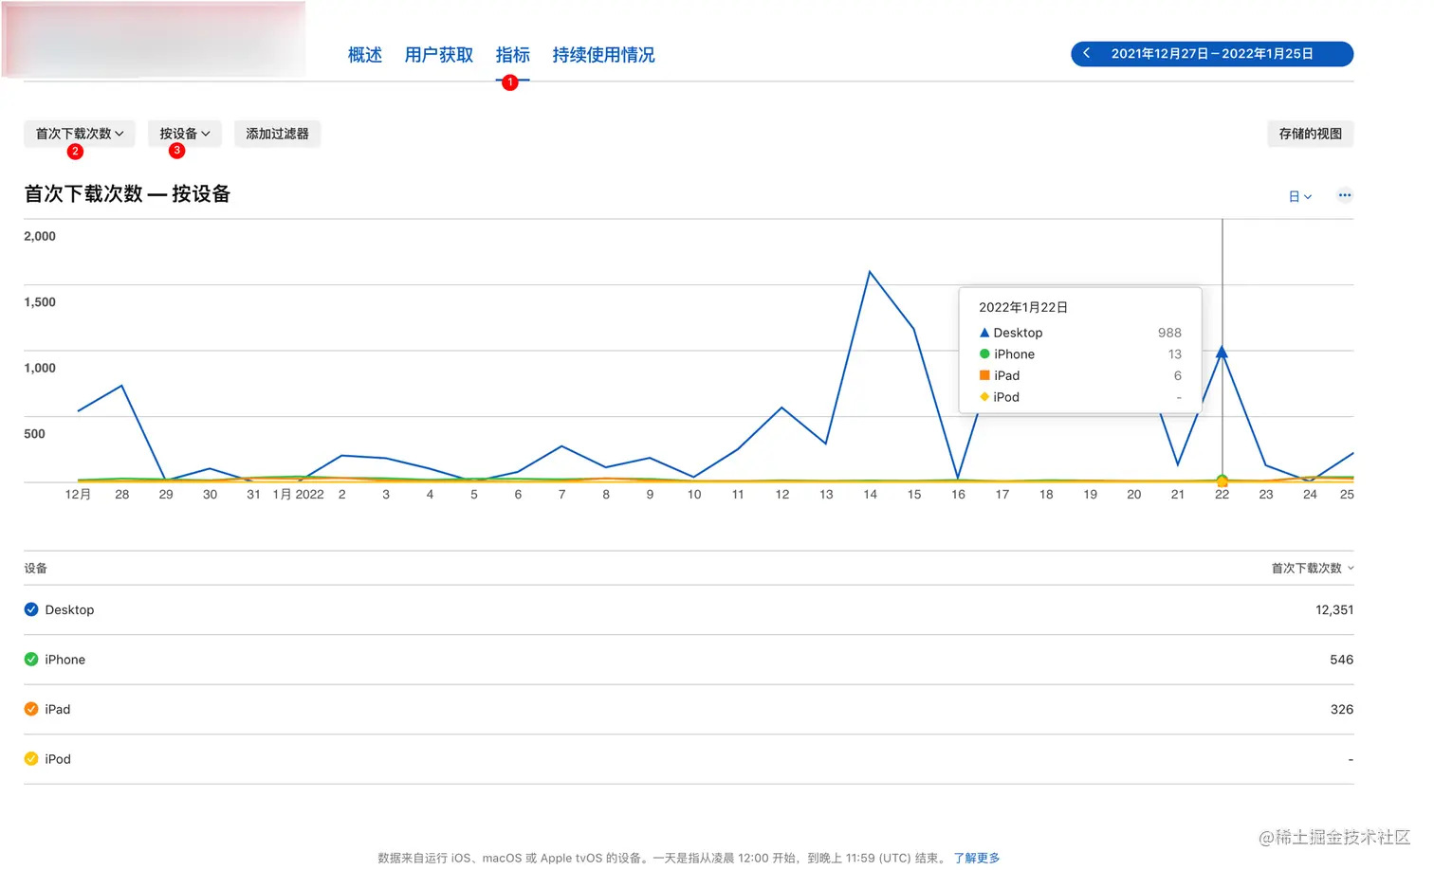Click the Desktop triangle legend icon in tooltip

point(984,333)
